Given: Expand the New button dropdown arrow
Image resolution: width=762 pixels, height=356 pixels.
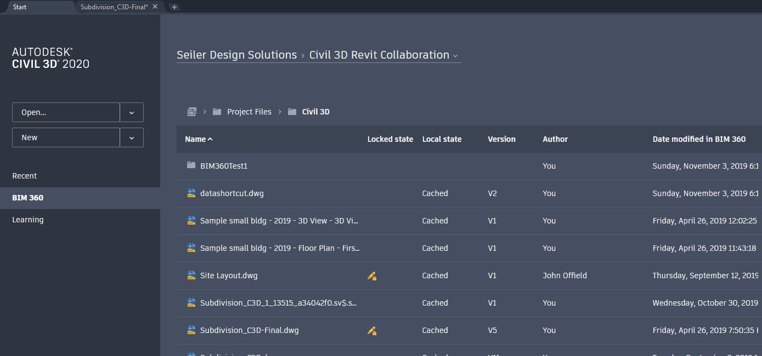Looking at the screenshot, I should tap(132, 137).
